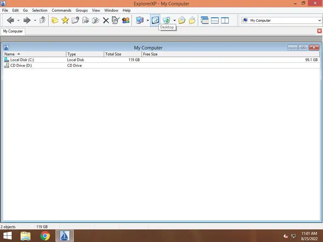
Task: Click the second open-folder icon after Recycle Bin
Action: 192,20
